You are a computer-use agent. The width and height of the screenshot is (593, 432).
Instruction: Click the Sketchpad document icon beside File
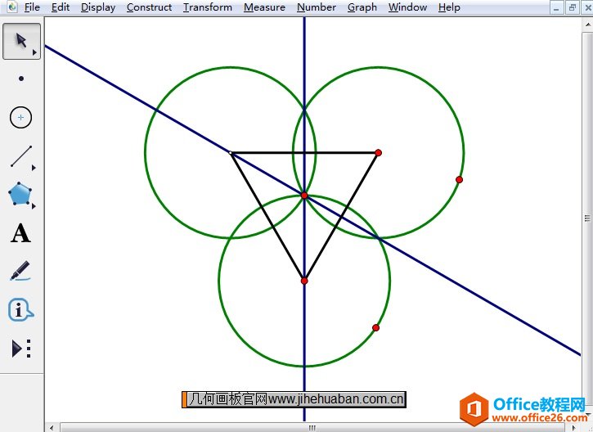pyautogui.click(x=12, y=7)
